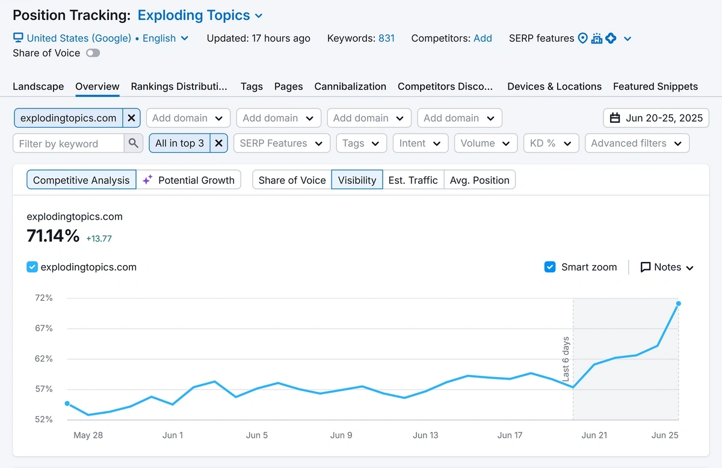The width and height of the screenshot is (722, 468).
Task: Open the Notes dropdown menu
Action: 667,267
